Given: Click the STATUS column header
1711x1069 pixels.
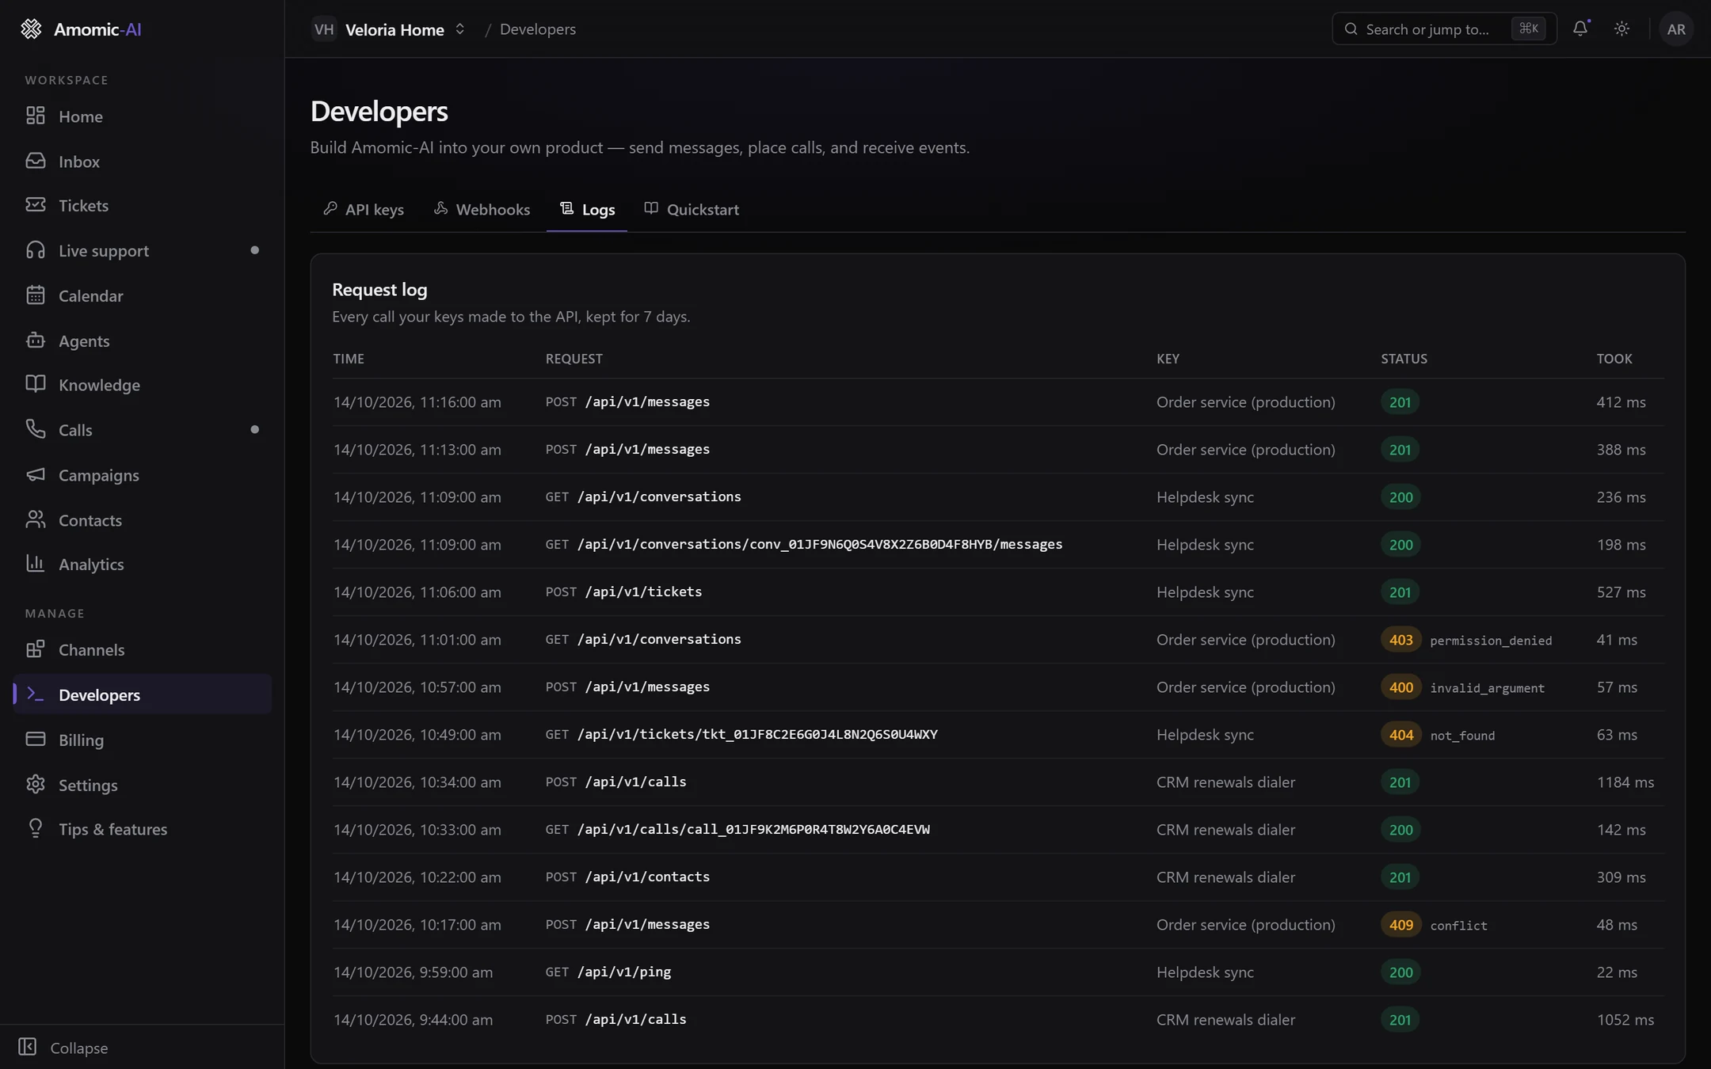Looking at the screenshot, I should (x=1404, y=359).
